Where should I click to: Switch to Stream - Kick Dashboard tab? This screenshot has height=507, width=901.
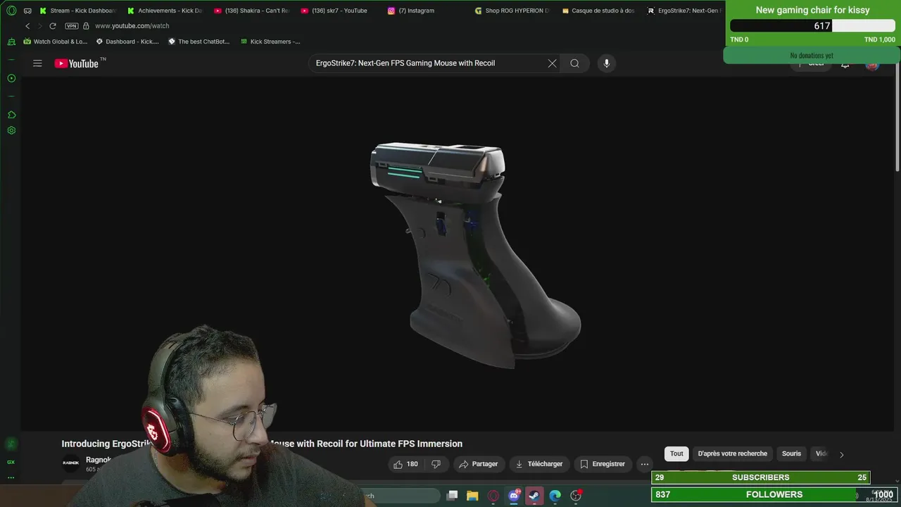(77, 11)
